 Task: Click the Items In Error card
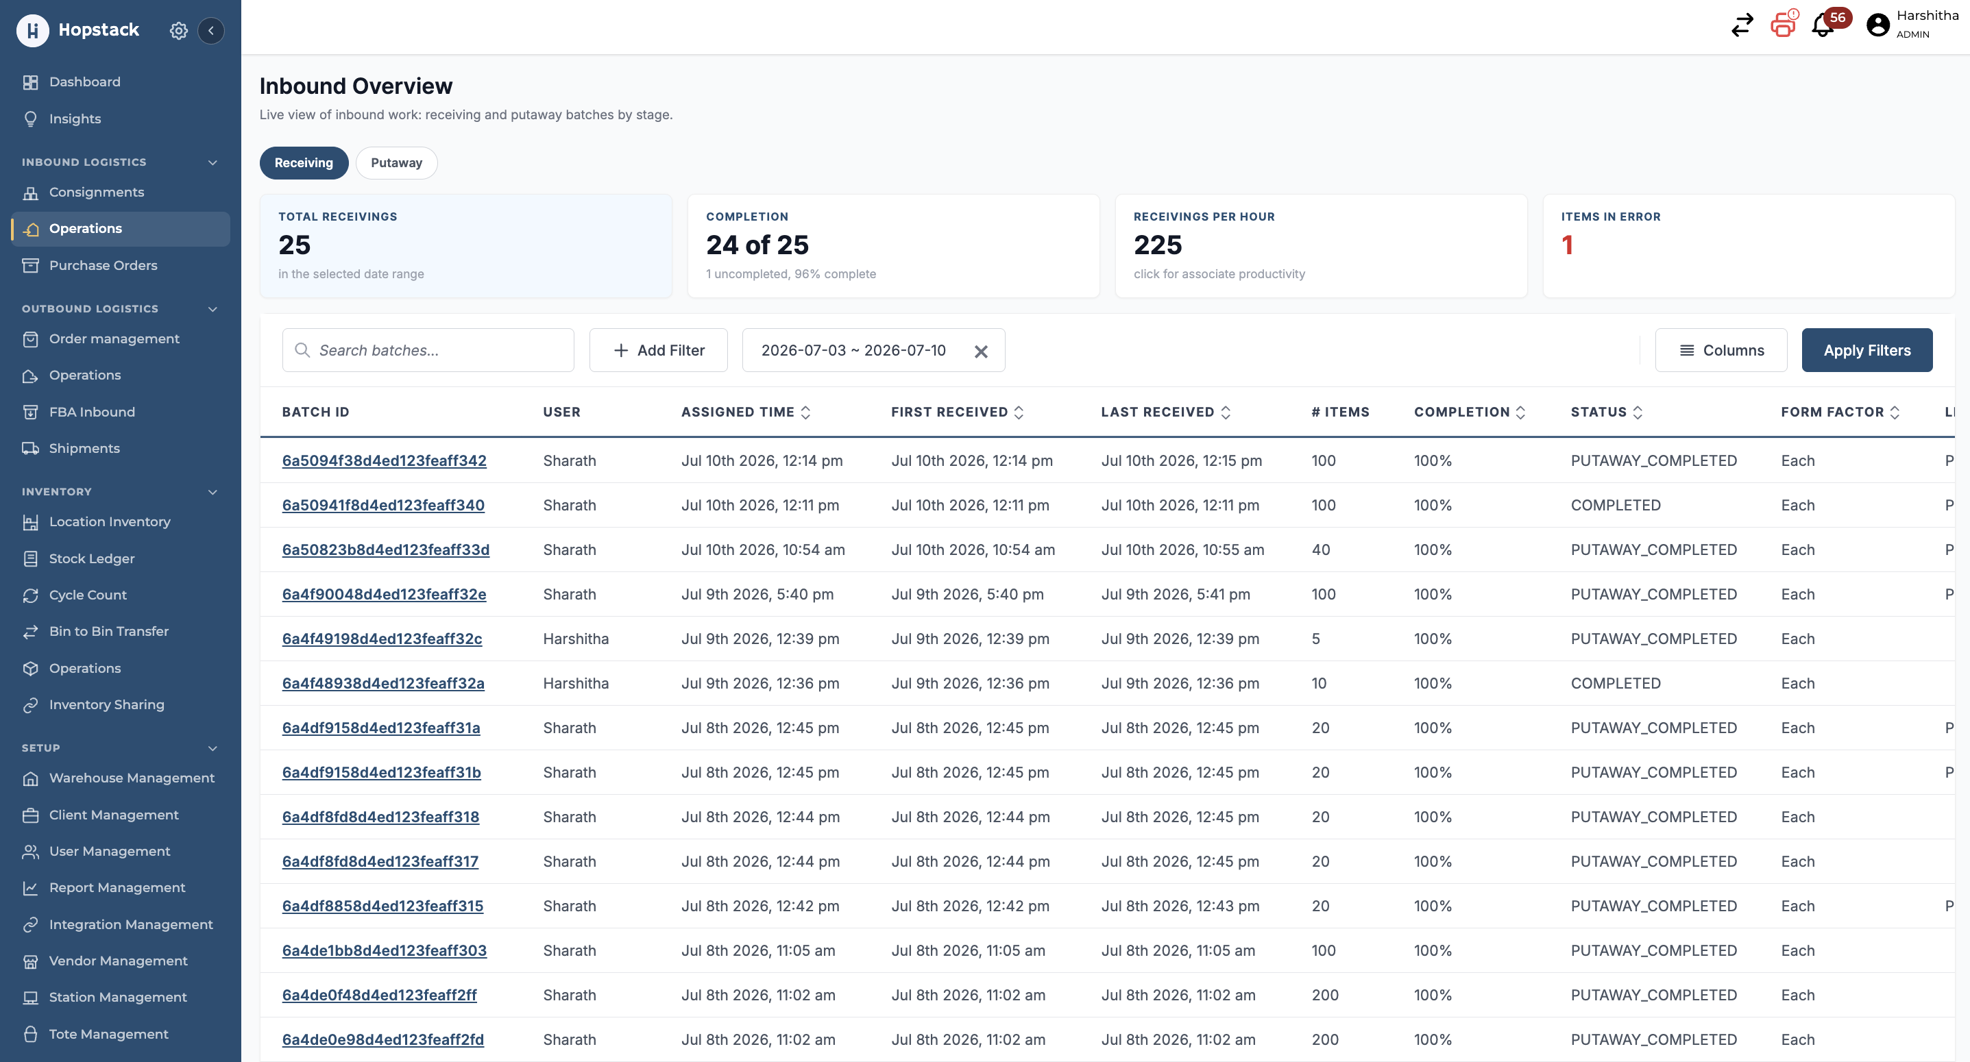click(1748, 246)
